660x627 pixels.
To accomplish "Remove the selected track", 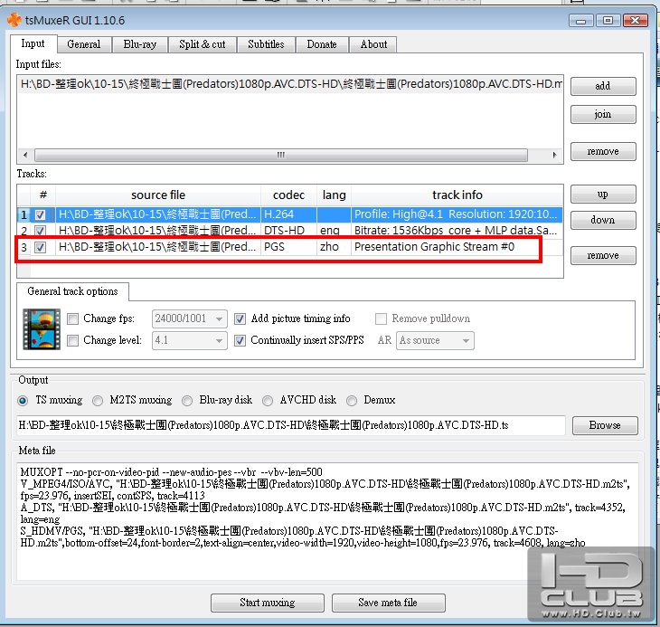I will click(x=603, y=255).
